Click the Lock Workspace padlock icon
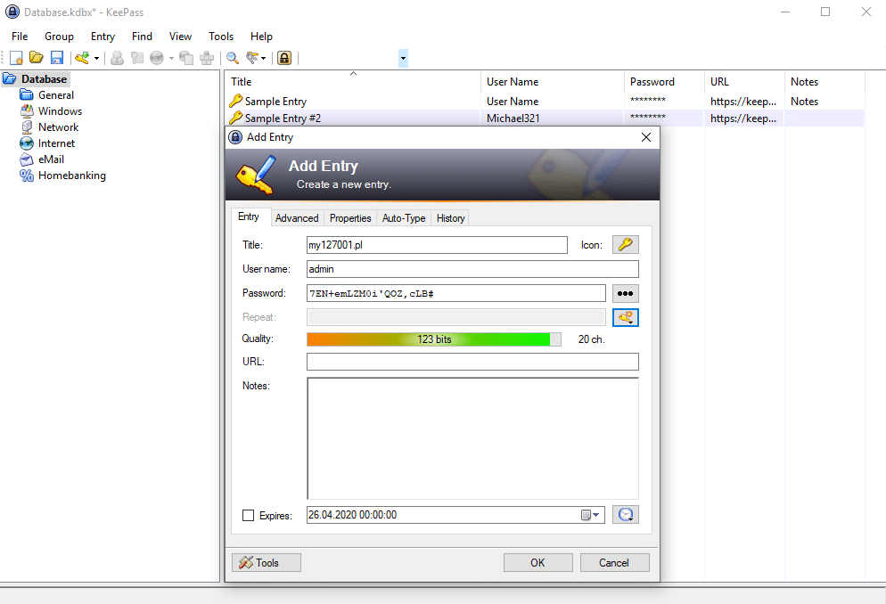This screenshot has width=886, height=604. [284, 58]
